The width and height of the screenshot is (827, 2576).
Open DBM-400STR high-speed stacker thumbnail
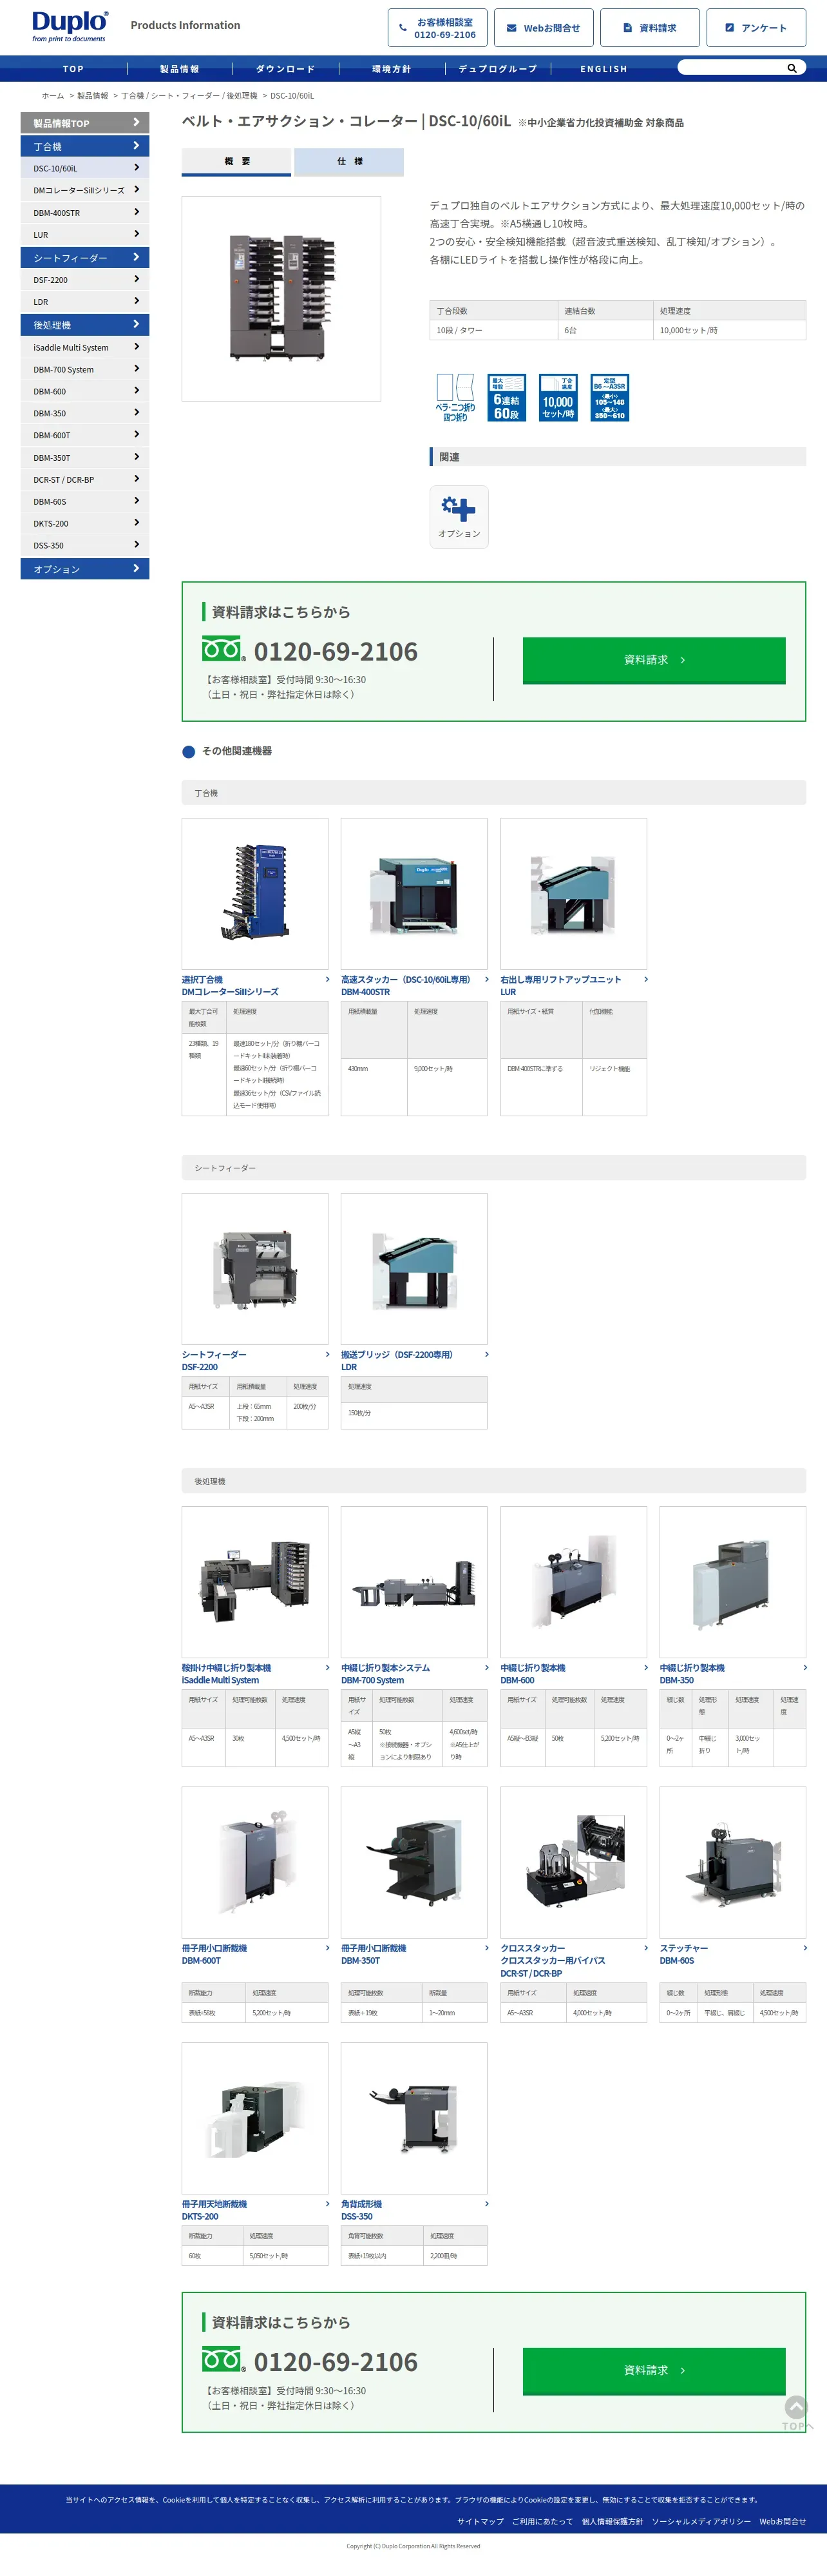click(413, 893)
